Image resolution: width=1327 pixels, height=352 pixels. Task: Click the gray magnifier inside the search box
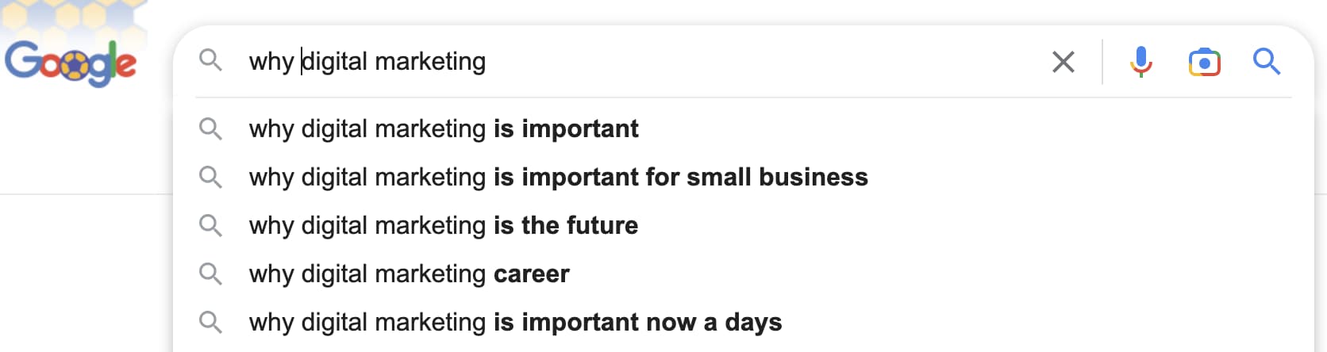click(x=210, y=60)
